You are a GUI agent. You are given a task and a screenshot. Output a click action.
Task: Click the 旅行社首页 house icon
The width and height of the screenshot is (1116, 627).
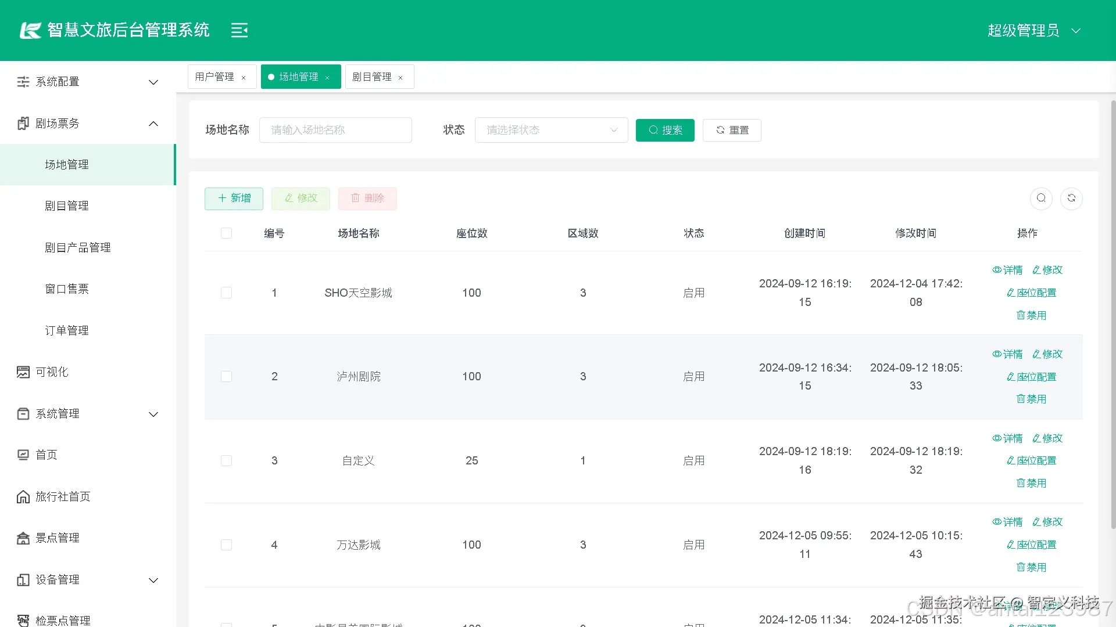pyautogui.click(x=23, y=497)
